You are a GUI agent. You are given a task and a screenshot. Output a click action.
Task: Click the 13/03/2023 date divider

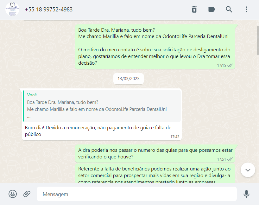tap(129, 79)
